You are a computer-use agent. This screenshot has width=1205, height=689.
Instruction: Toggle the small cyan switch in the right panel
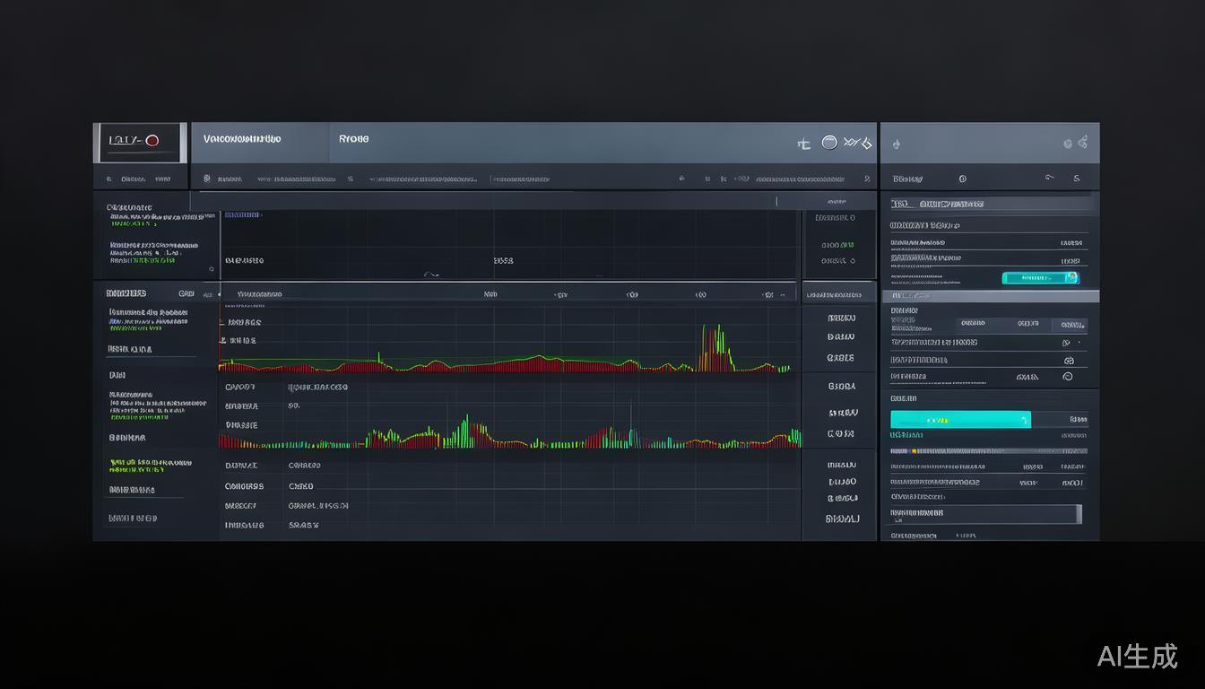pyautogui.click(x=1040, y=278)
